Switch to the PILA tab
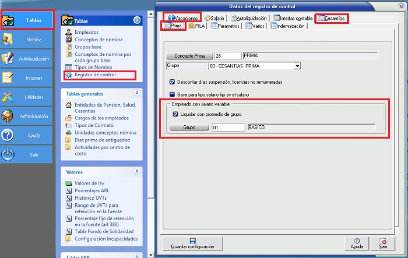Screen dimensions: 408x258 [x=195, y=26]
